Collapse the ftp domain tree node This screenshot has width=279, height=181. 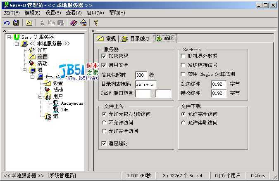[x=32, y=77]
